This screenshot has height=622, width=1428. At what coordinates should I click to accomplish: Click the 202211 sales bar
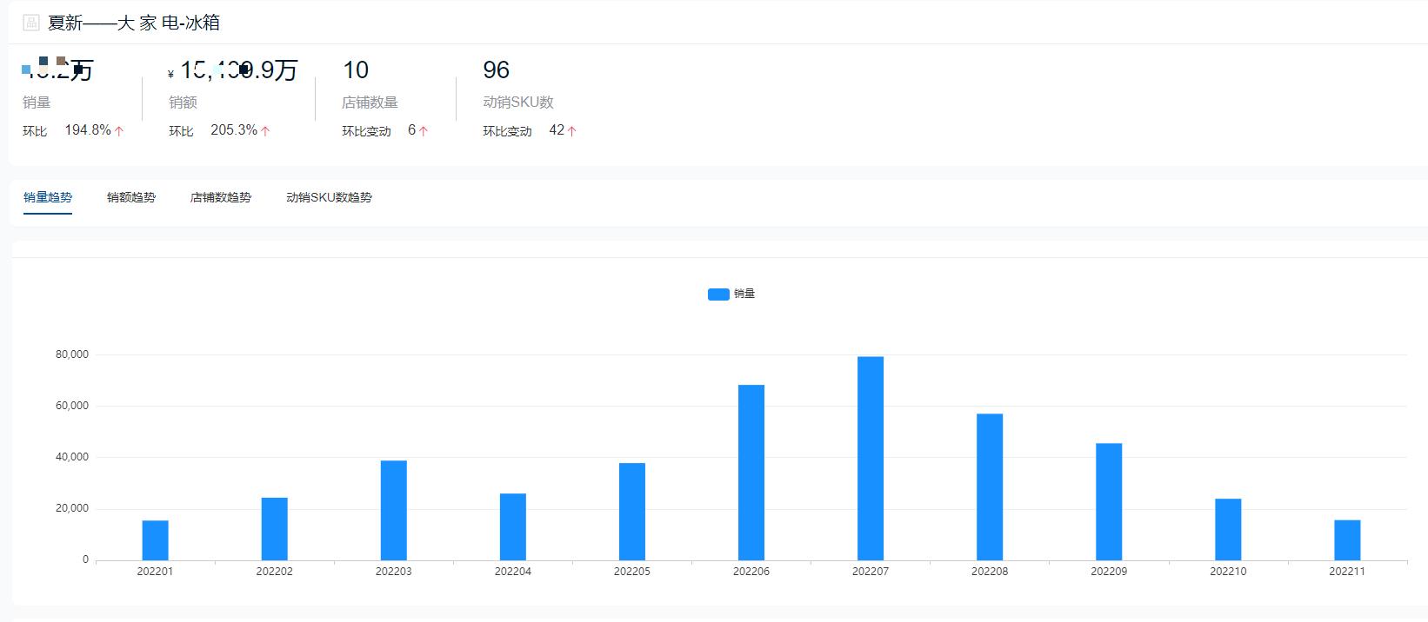(x=1347, y=540)
